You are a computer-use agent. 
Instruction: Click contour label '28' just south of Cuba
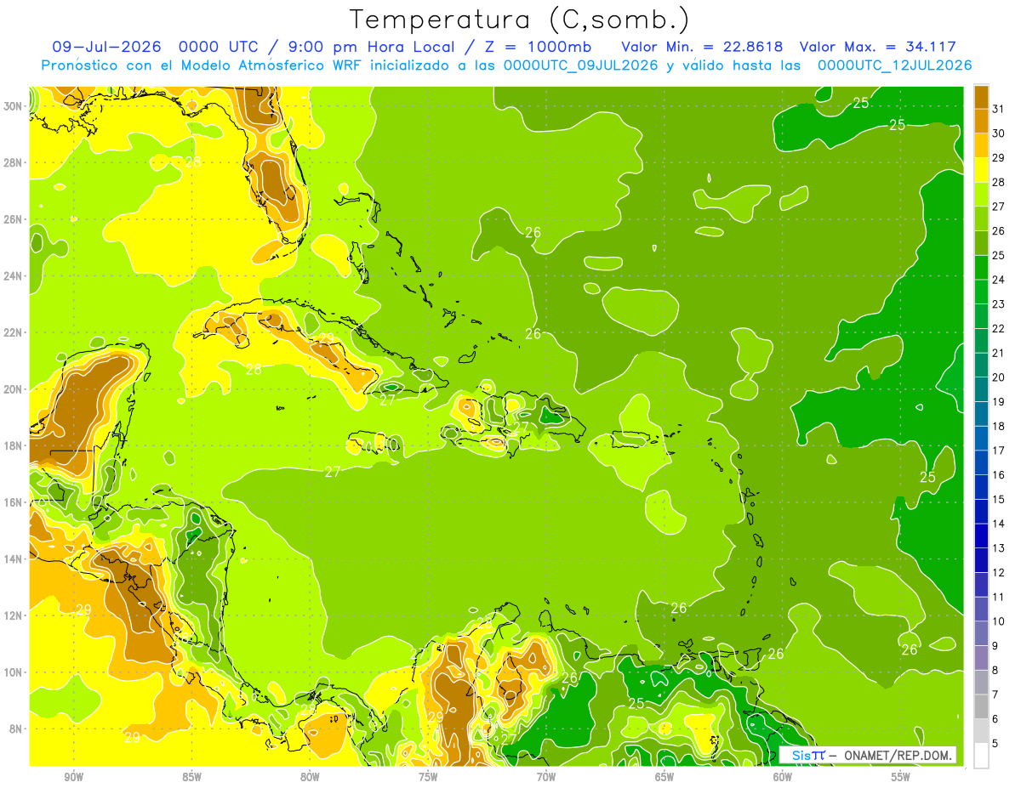click(254, 370)
